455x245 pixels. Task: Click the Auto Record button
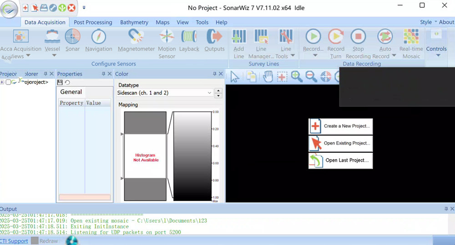click(385, 45)
